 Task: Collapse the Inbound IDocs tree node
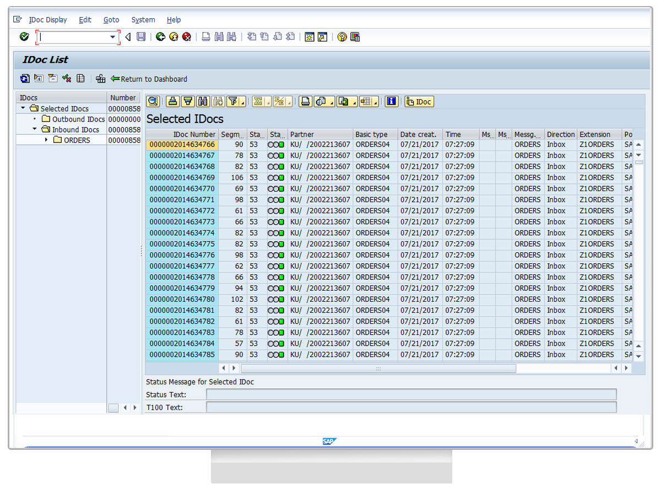34,129
